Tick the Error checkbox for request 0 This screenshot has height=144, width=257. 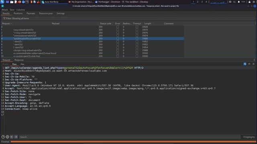118,27
